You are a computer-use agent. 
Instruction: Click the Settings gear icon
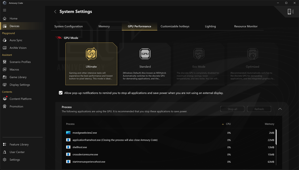click(5, 160)
